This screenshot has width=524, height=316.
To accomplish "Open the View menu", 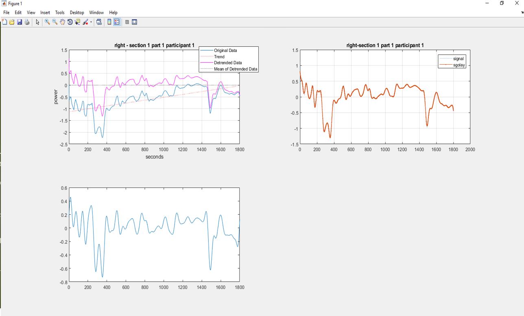I will [x=31, y=13].
